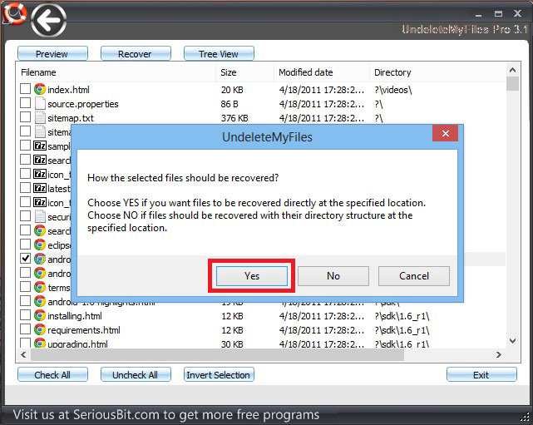Tick checkbox for upgrading.html
The width and height of the screenshot is (533, 425).
pyautogui.click(x=25, y=343)
